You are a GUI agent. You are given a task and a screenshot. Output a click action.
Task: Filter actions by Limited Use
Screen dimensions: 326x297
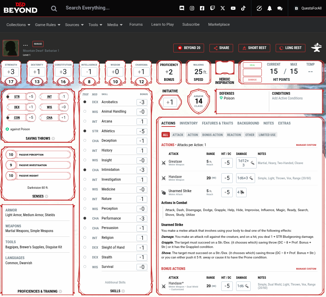267,135
